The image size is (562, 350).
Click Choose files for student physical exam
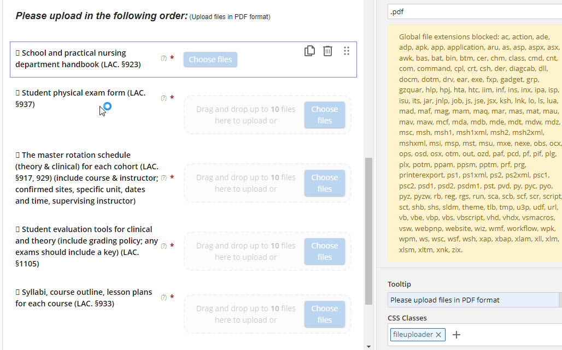(324, 115)
